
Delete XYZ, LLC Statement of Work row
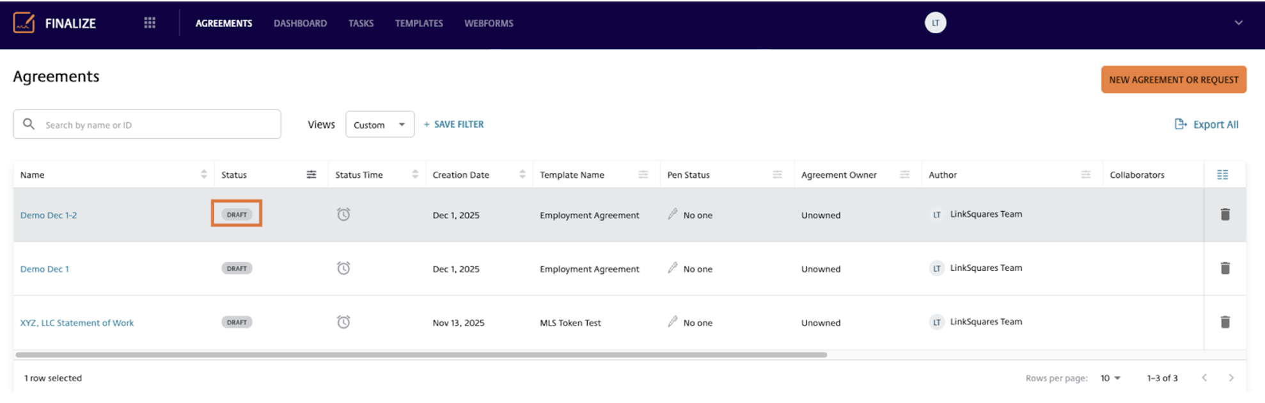[1225, 322]
